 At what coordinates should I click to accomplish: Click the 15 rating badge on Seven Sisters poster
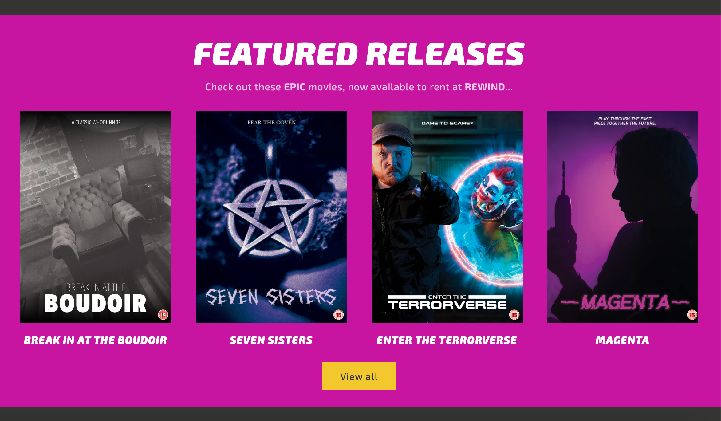[x=339, y=314]
